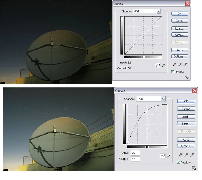Image resolution: width=202 pixels, height=180 pixels.
Task: Click the expand dialog icon in top Curves window
Action: point(187,77)
